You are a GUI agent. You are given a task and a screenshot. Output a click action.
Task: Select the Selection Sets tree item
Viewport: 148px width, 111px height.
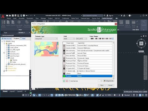[x=12, y=68]
